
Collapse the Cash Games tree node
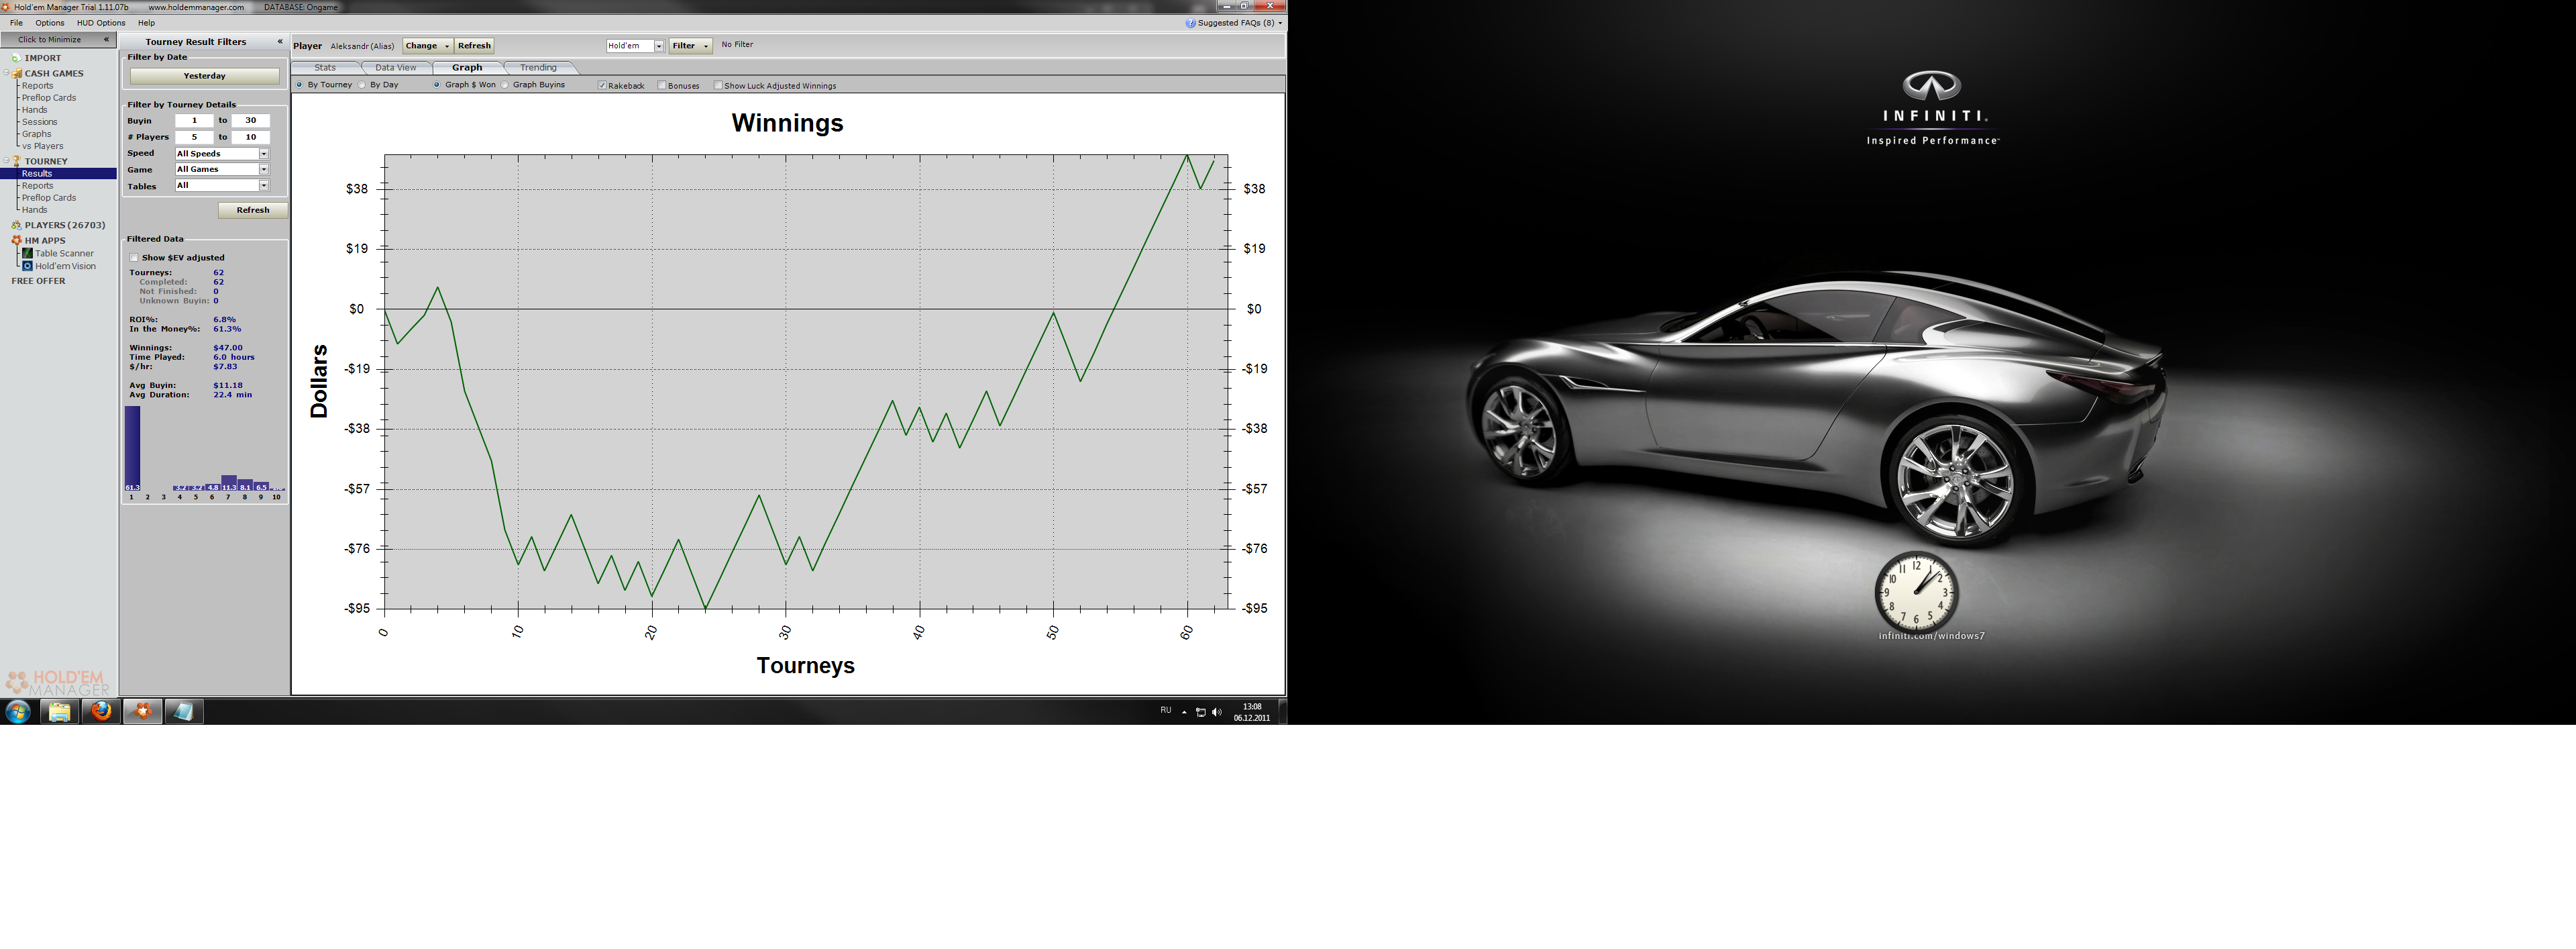tap(6, 73)
